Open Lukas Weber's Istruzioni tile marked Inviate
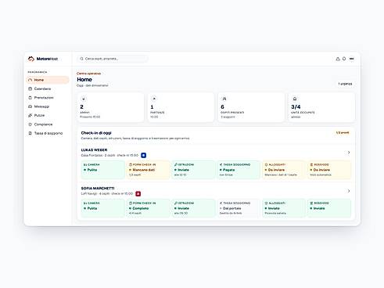The width and height of the screenshot is (384, 288). point(193,170)
